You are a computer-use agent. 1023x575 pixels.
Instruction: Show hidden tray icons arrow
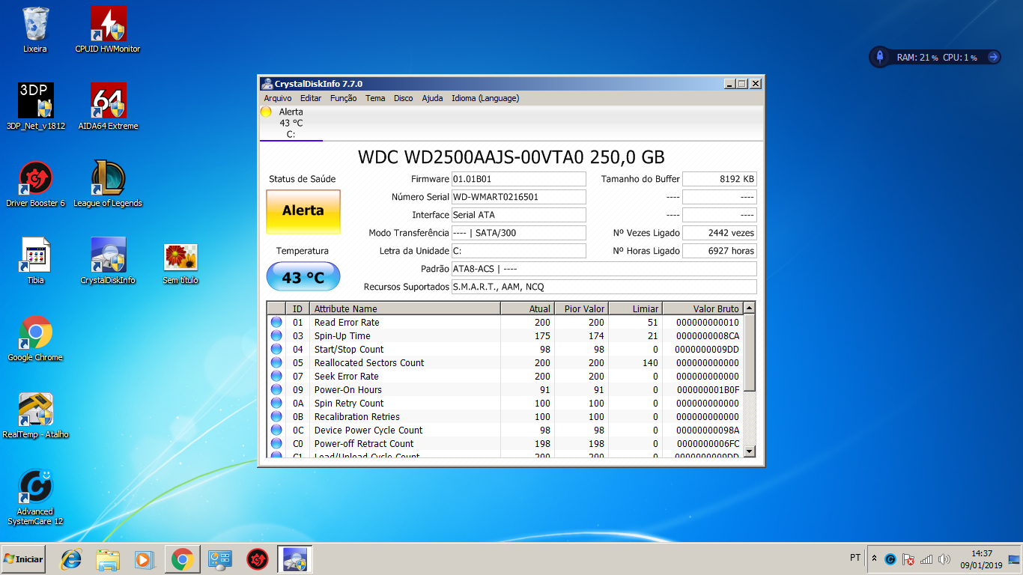[x=874, y=559]
